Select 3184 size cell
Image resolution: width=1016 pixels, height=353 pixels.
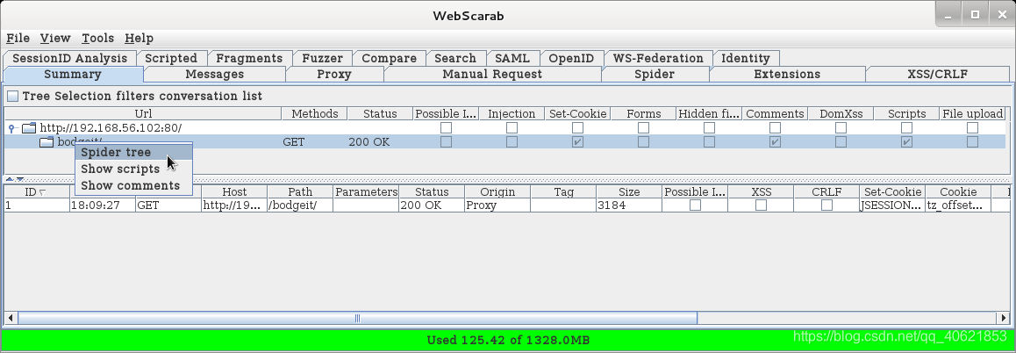coord(629,205)
